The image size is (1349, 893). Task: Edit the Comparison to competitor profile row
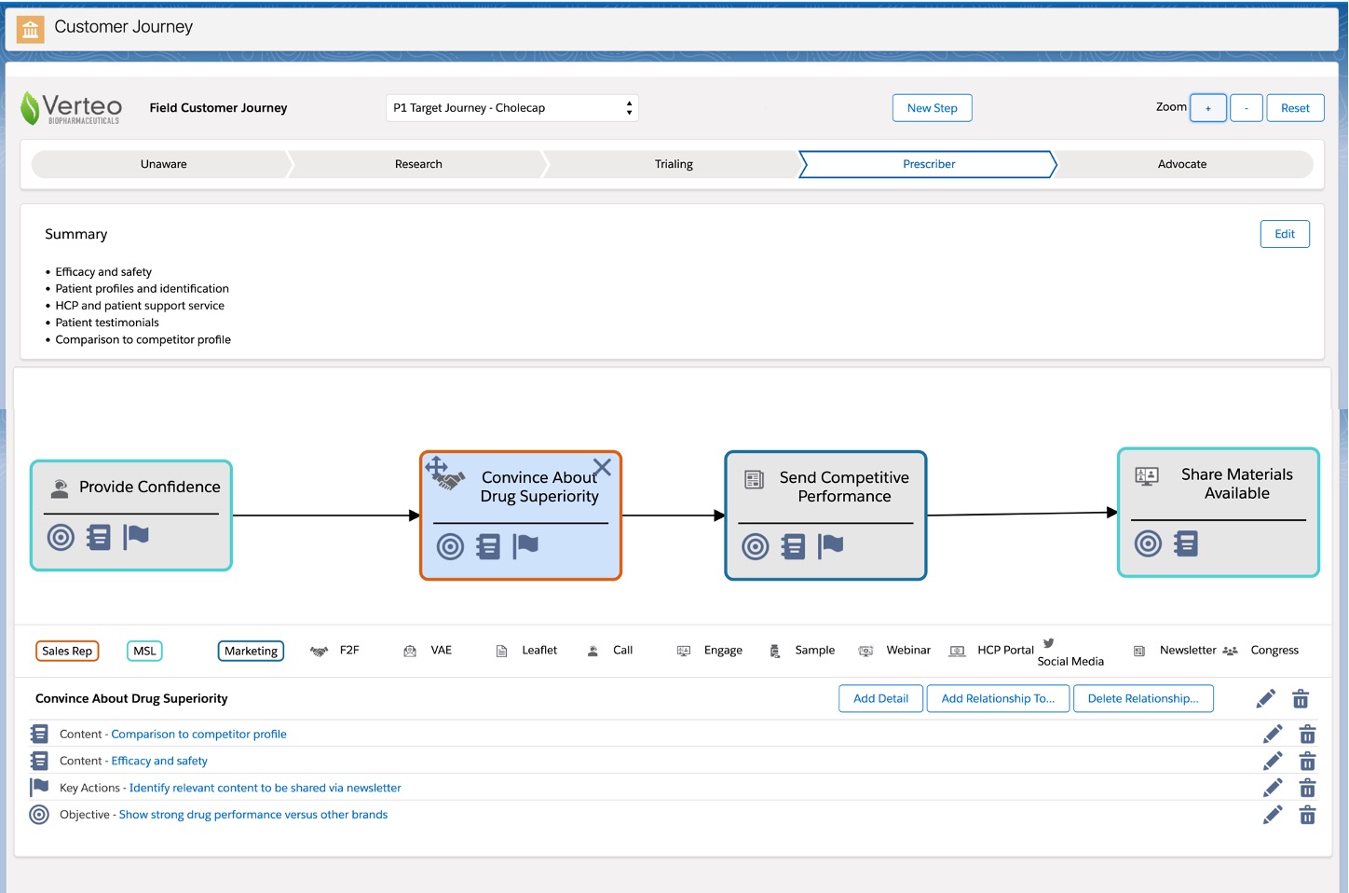pos(1272,735)
